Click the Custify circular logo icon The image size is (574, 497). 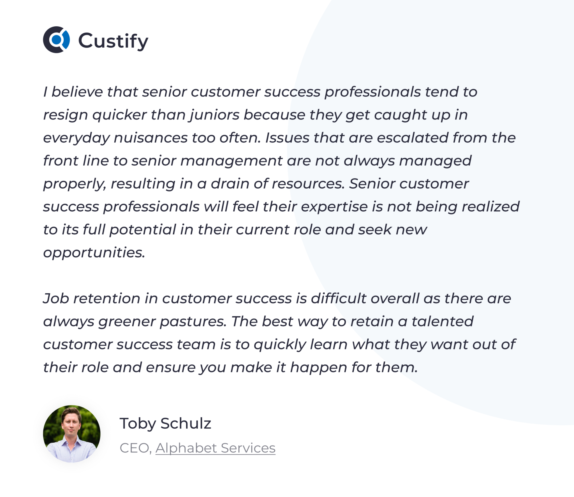pyautogui.click(x=56, y=40)
